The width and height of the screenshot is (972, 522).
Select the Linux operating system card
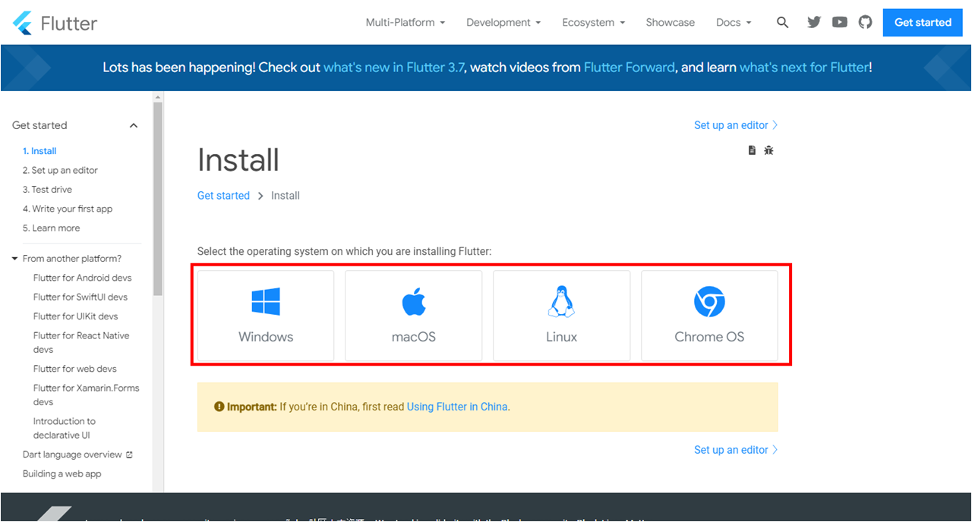(562, 316)
